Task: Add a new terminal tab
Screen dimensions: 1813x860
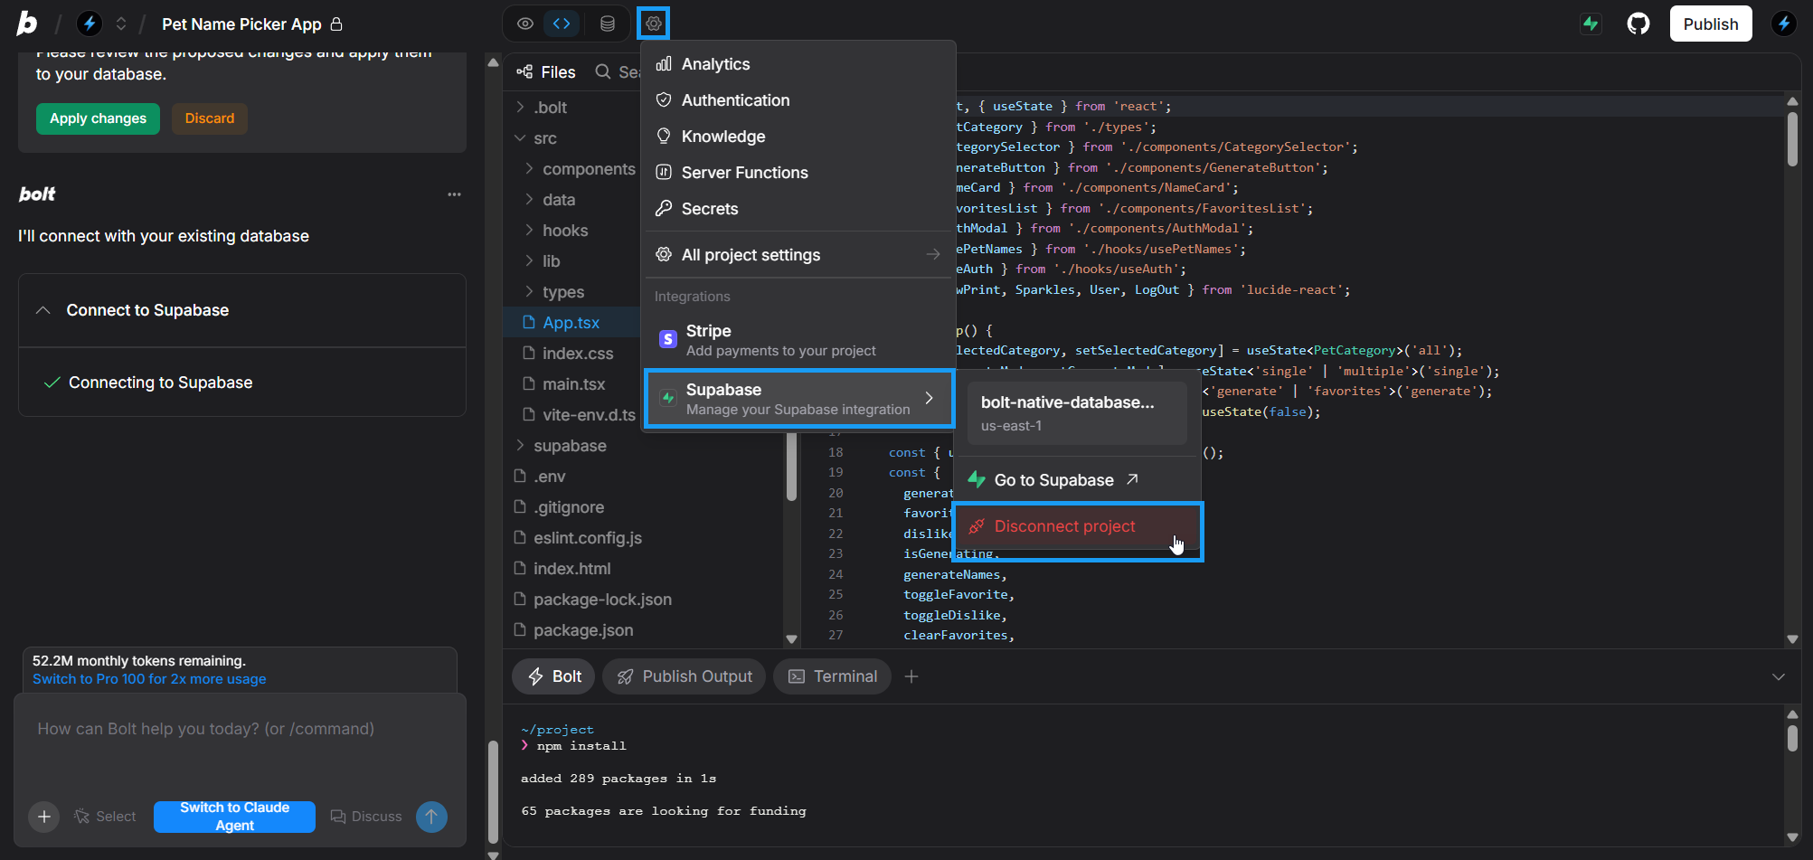Action: (x=911, y=676)
